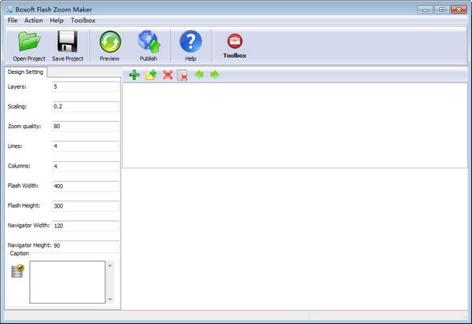This screenshot has height=324, width=472.
Task: Click the Navigator Width field showing 120
Action: click(x=86, y=226)
